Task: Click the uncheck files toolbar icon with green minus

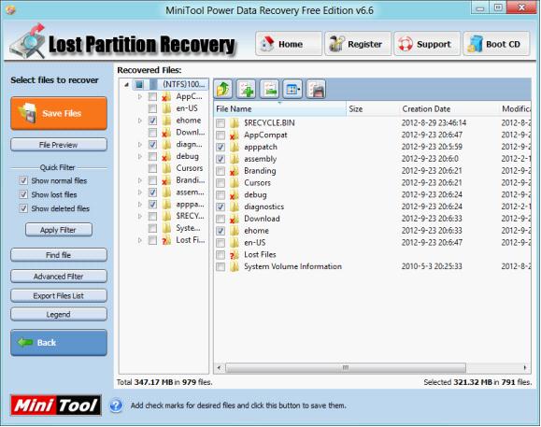Action: (x=269, y=90)
